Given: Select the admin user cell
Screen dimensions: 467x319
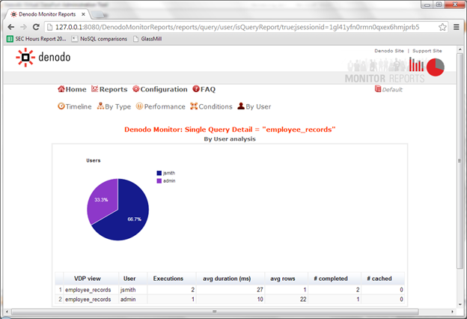Looking at the screenshot, I should 132,299.
